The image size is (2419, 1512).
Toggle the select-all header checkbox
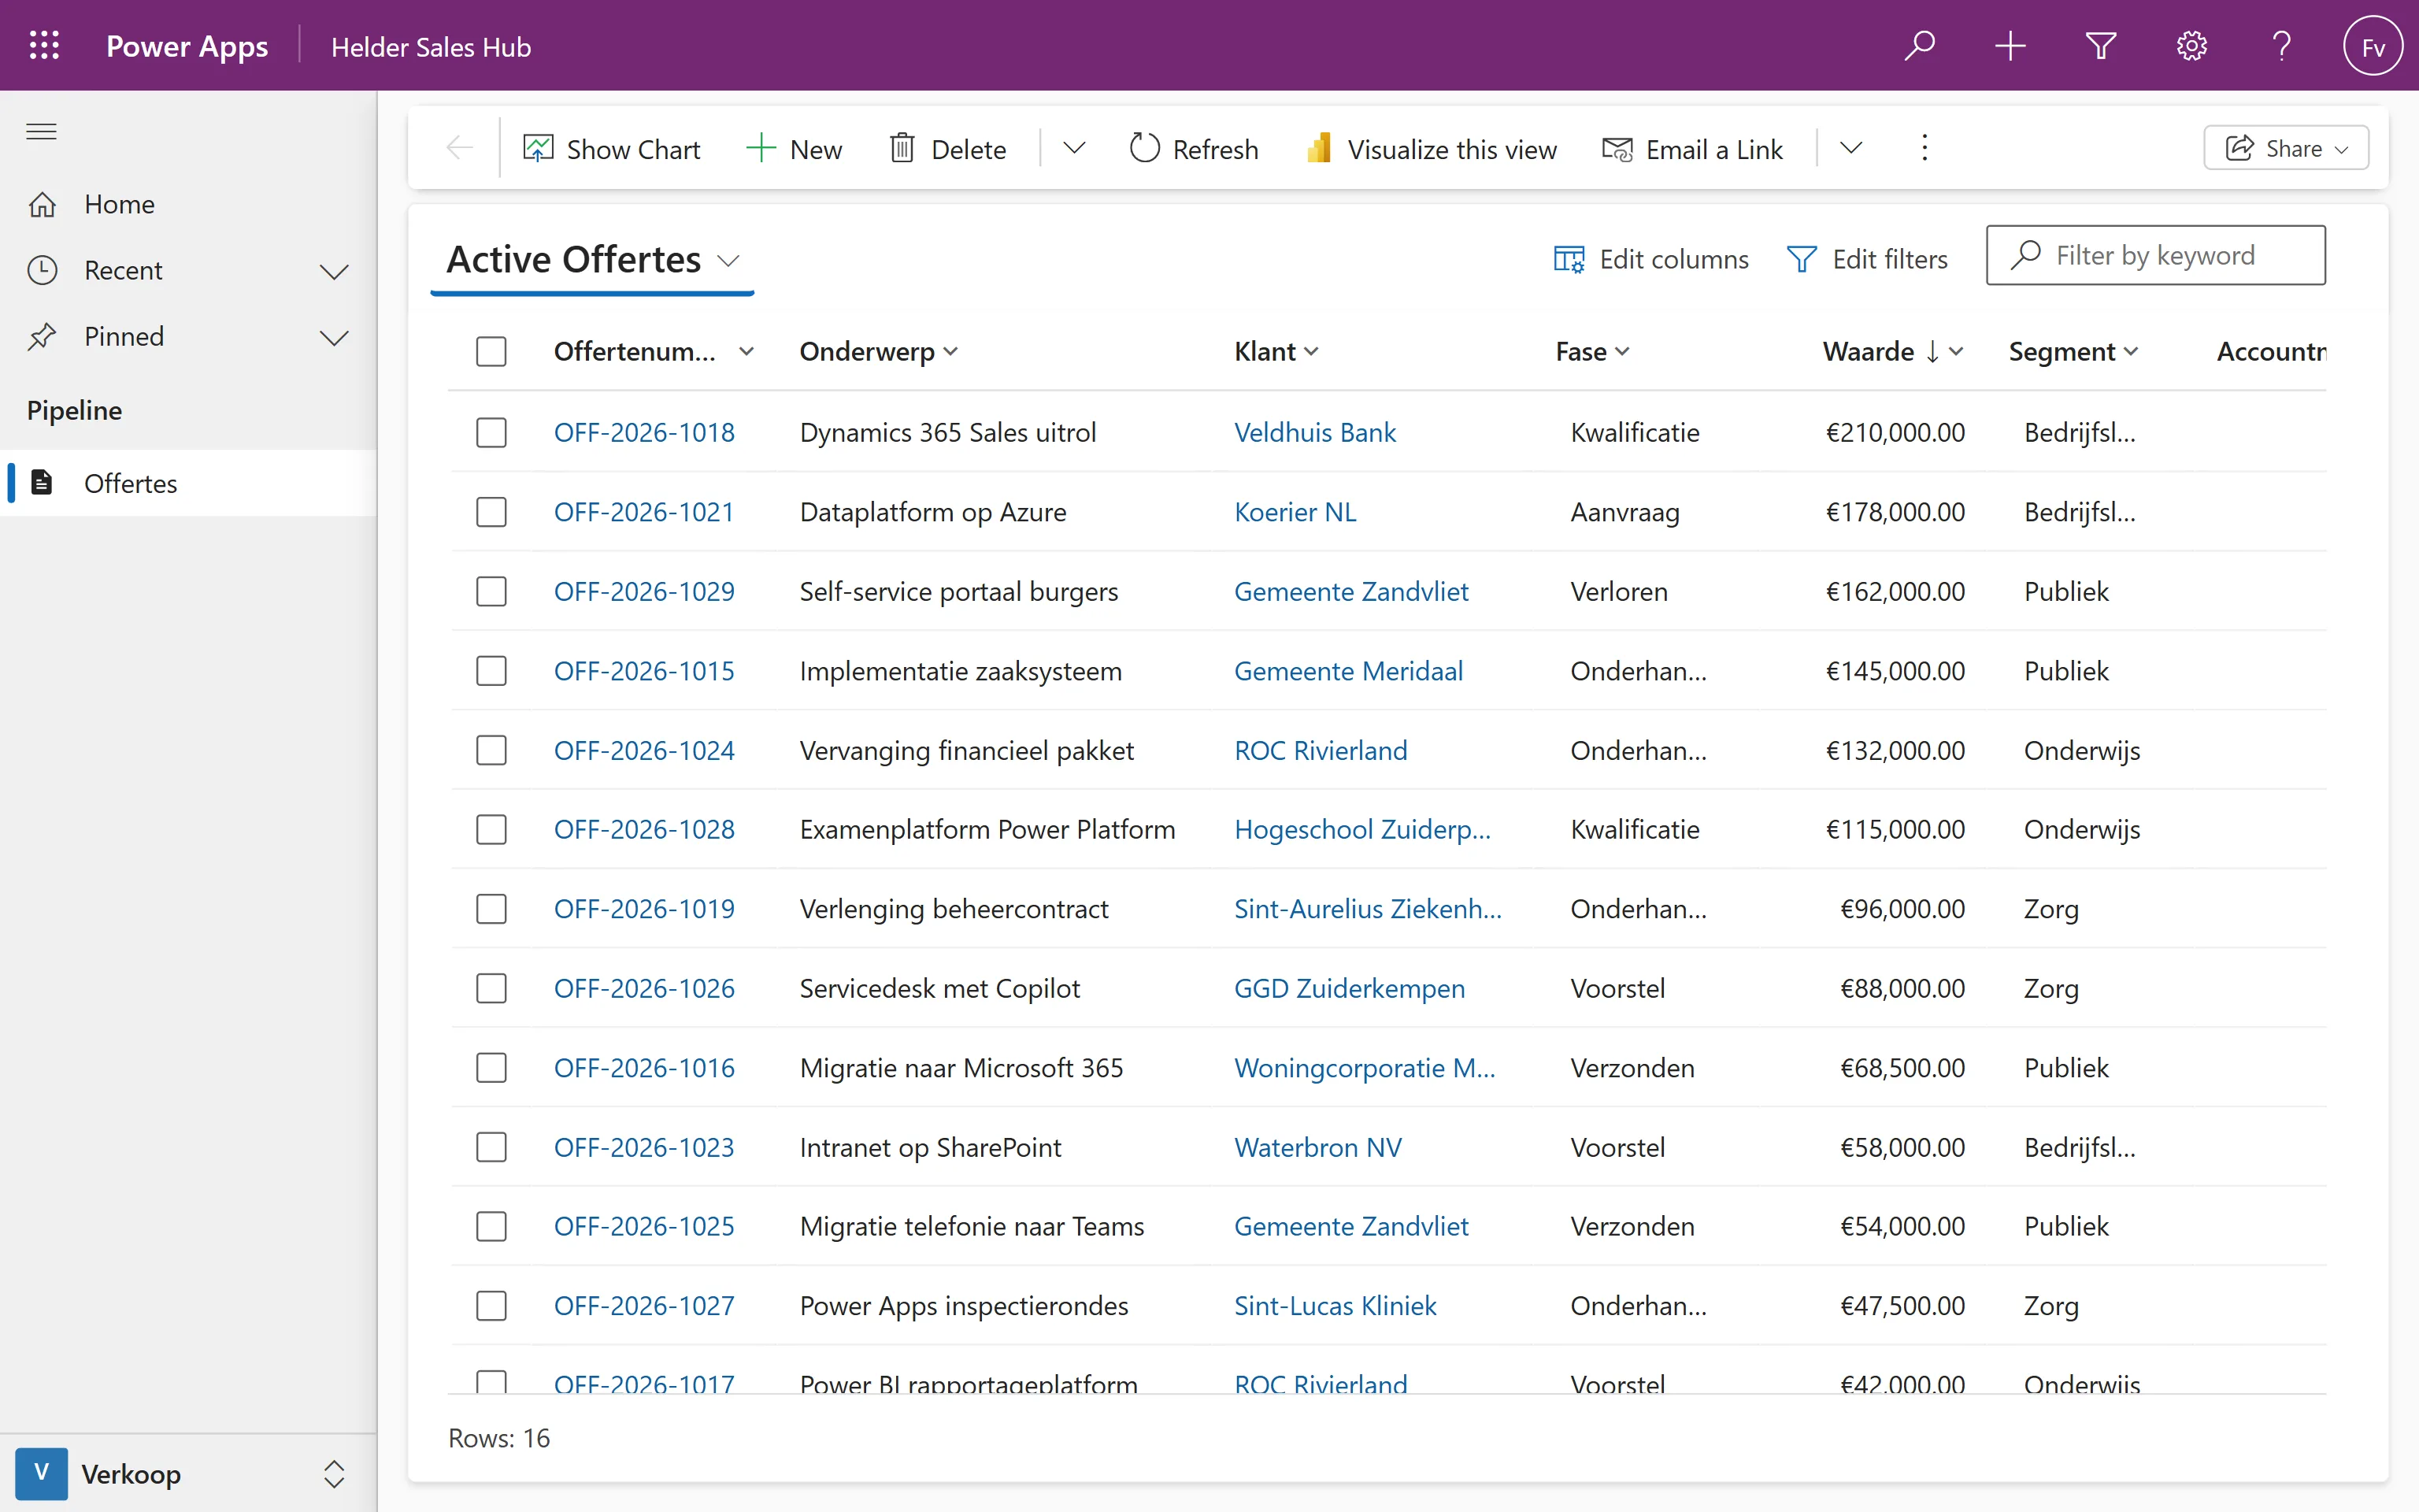pyautogui.click(x=491, y=351)
